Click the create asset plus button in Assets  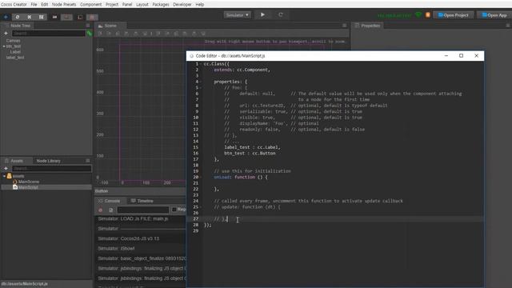click(6, 169)
